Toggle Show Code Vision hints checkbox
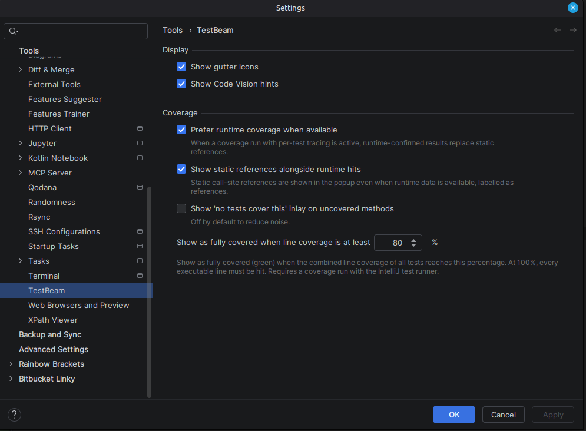This screenshot has width=586, height=431. pyautogui.click(x=181, y=84)
